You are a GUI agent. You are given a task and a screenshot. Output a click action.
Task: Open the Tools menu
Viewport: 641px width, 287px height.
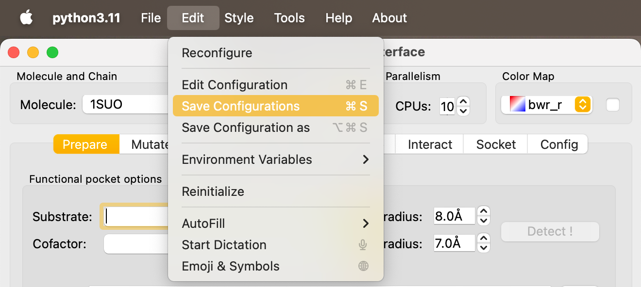click(289, 18)
